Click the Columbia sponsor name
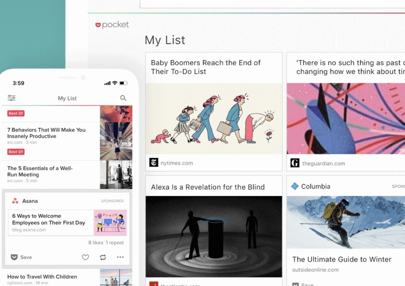Viewport: 405px width, 286px height. 316,186
